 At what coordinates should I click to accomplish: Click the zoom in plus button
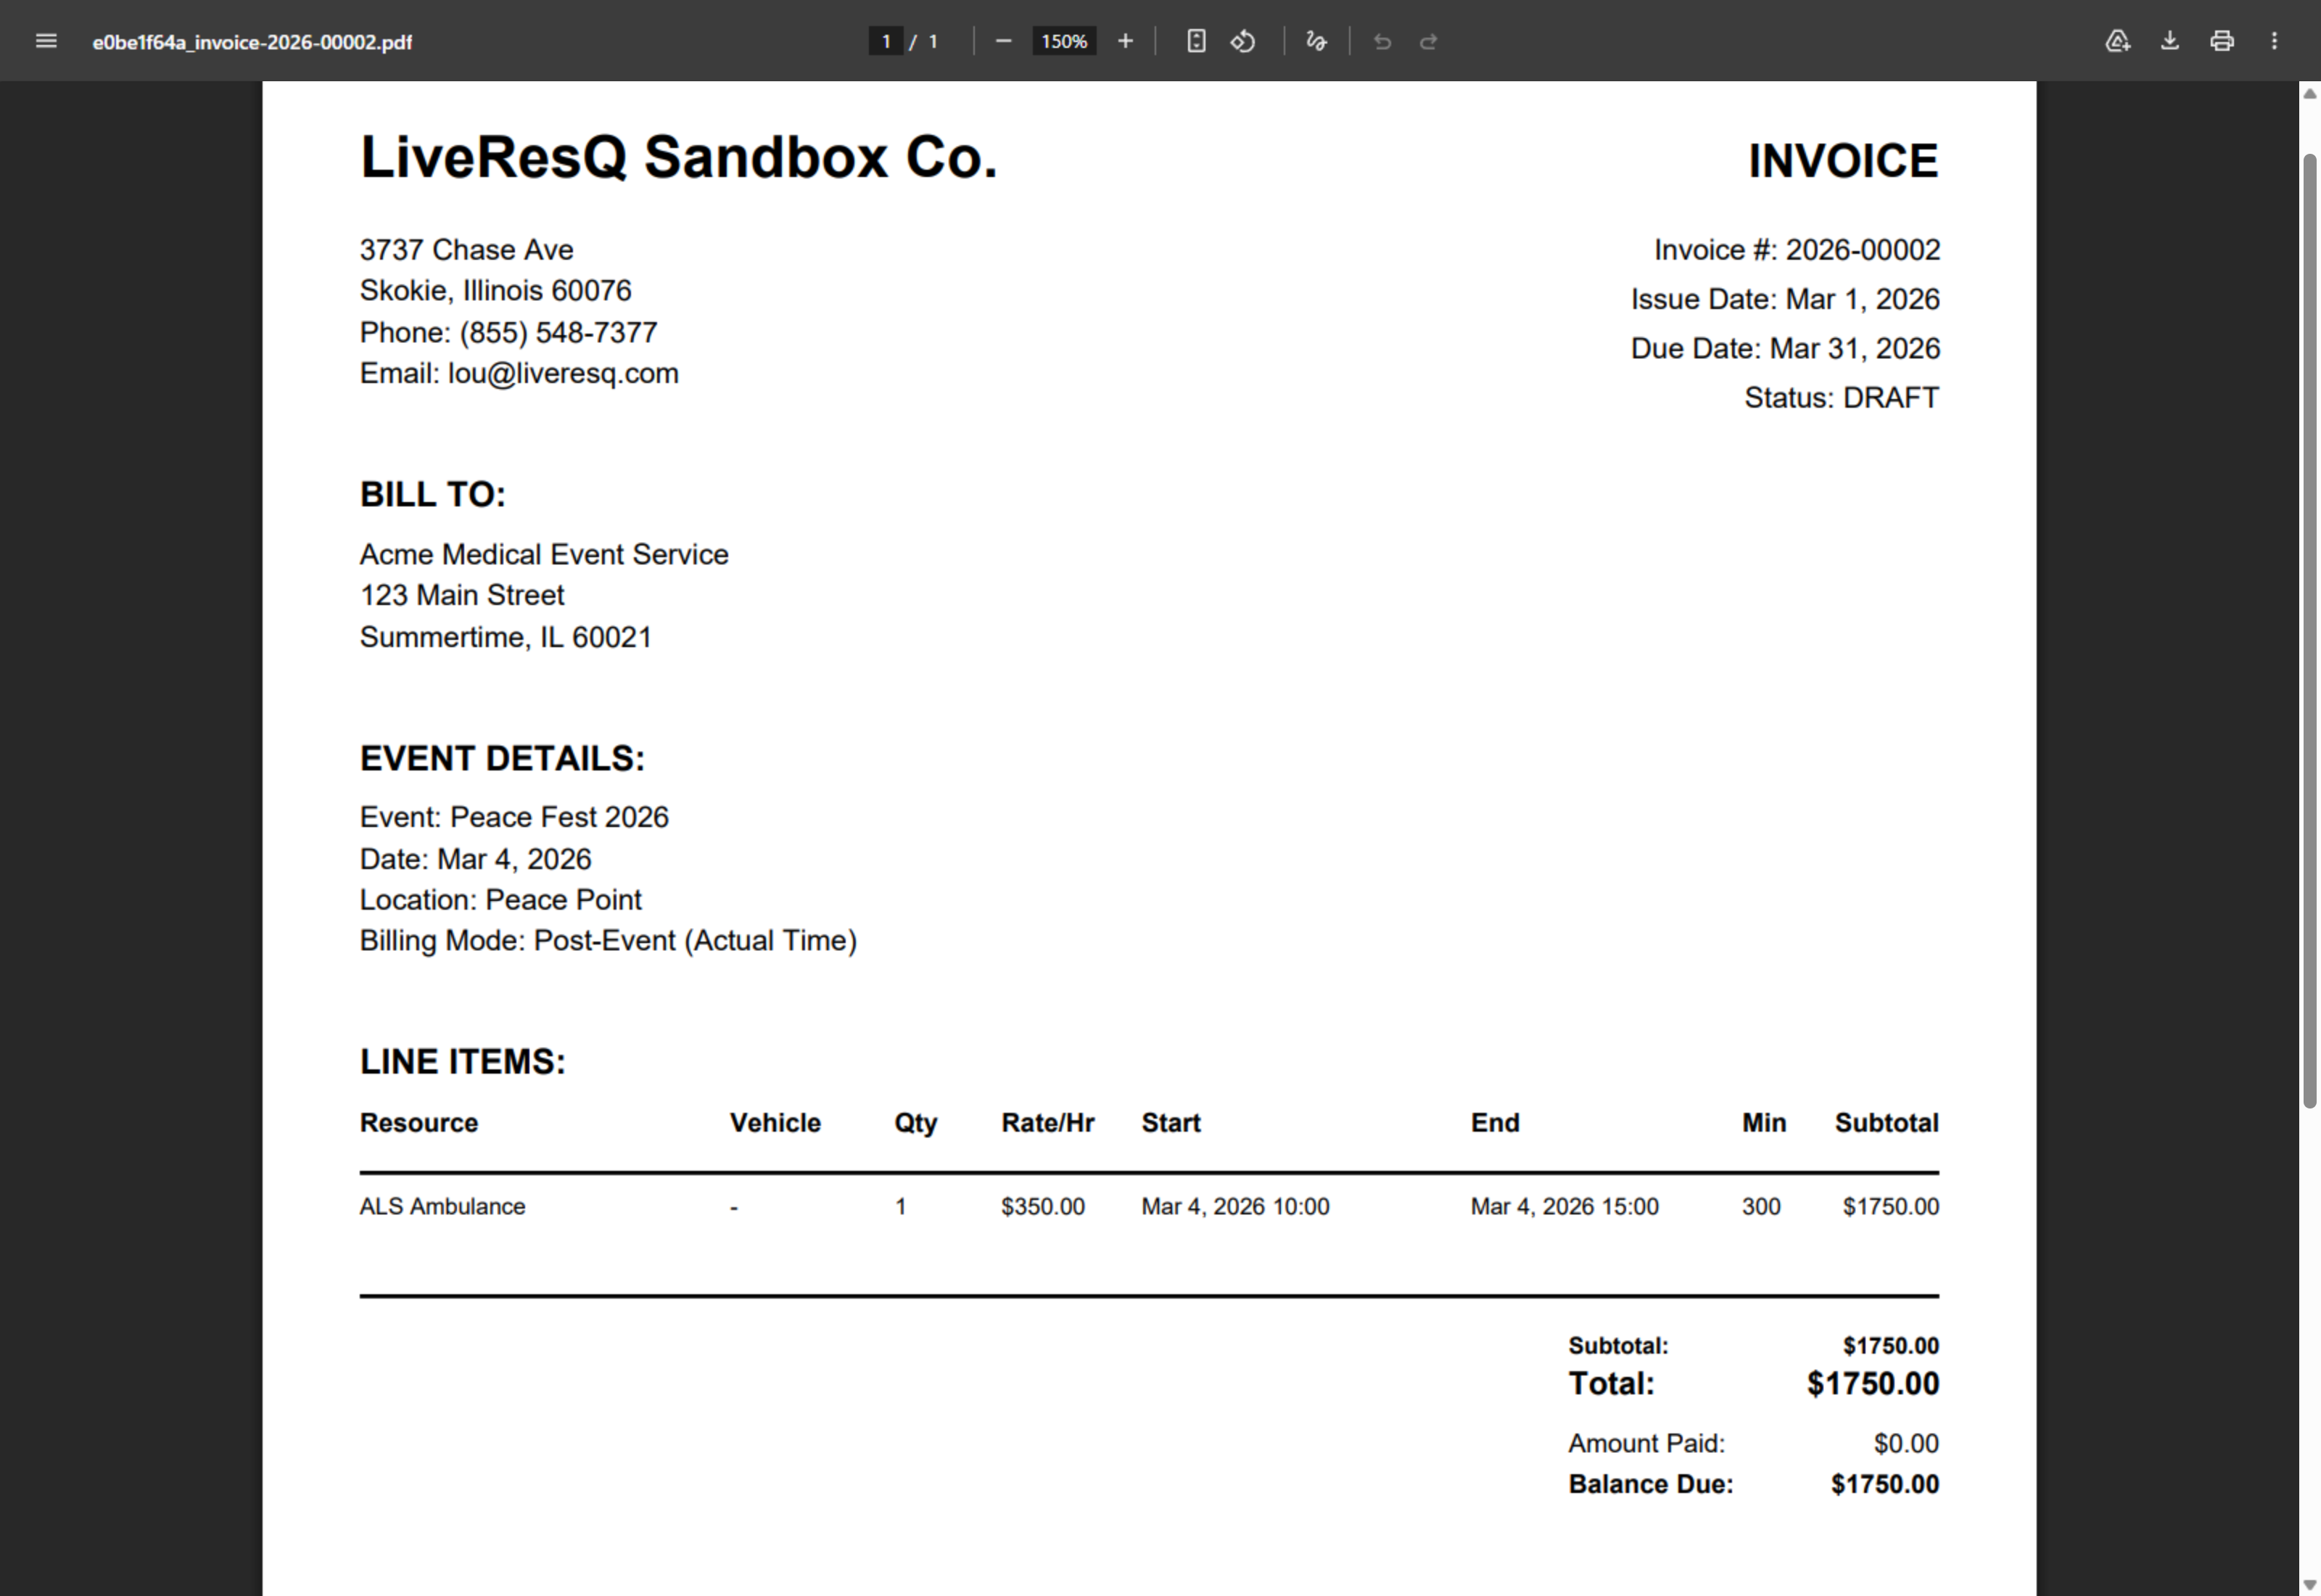(1126, 41)
